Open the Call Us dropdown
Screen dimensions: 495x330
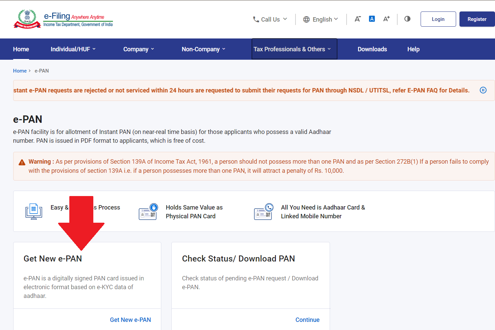270,20
